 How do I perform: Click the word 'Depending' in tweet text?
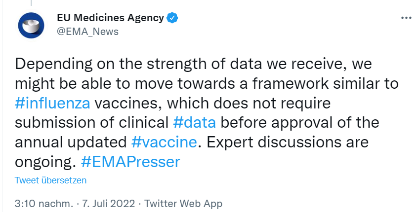[x=53, y=65]
